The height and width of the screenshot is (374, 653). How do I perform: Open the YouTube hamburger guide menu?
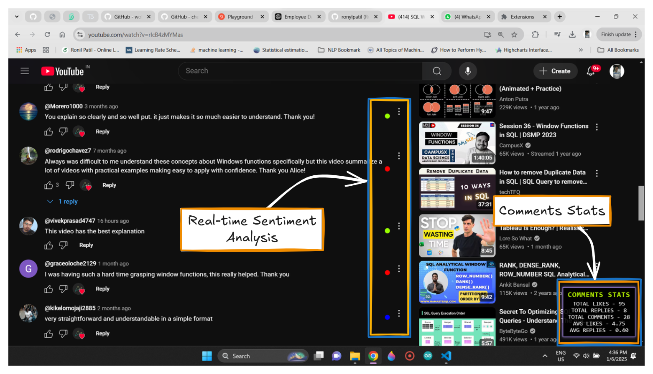coord(25,71)
